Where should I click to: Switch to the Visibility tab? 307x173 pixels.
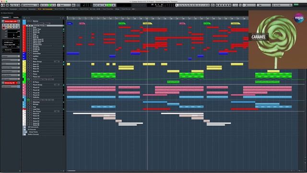pyautogui.click(x=16, y=17)
